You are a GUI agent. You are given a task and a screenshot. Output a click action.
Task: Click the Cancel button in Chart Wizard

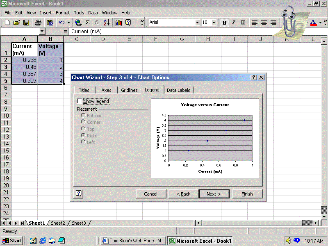tap(150, 194)
